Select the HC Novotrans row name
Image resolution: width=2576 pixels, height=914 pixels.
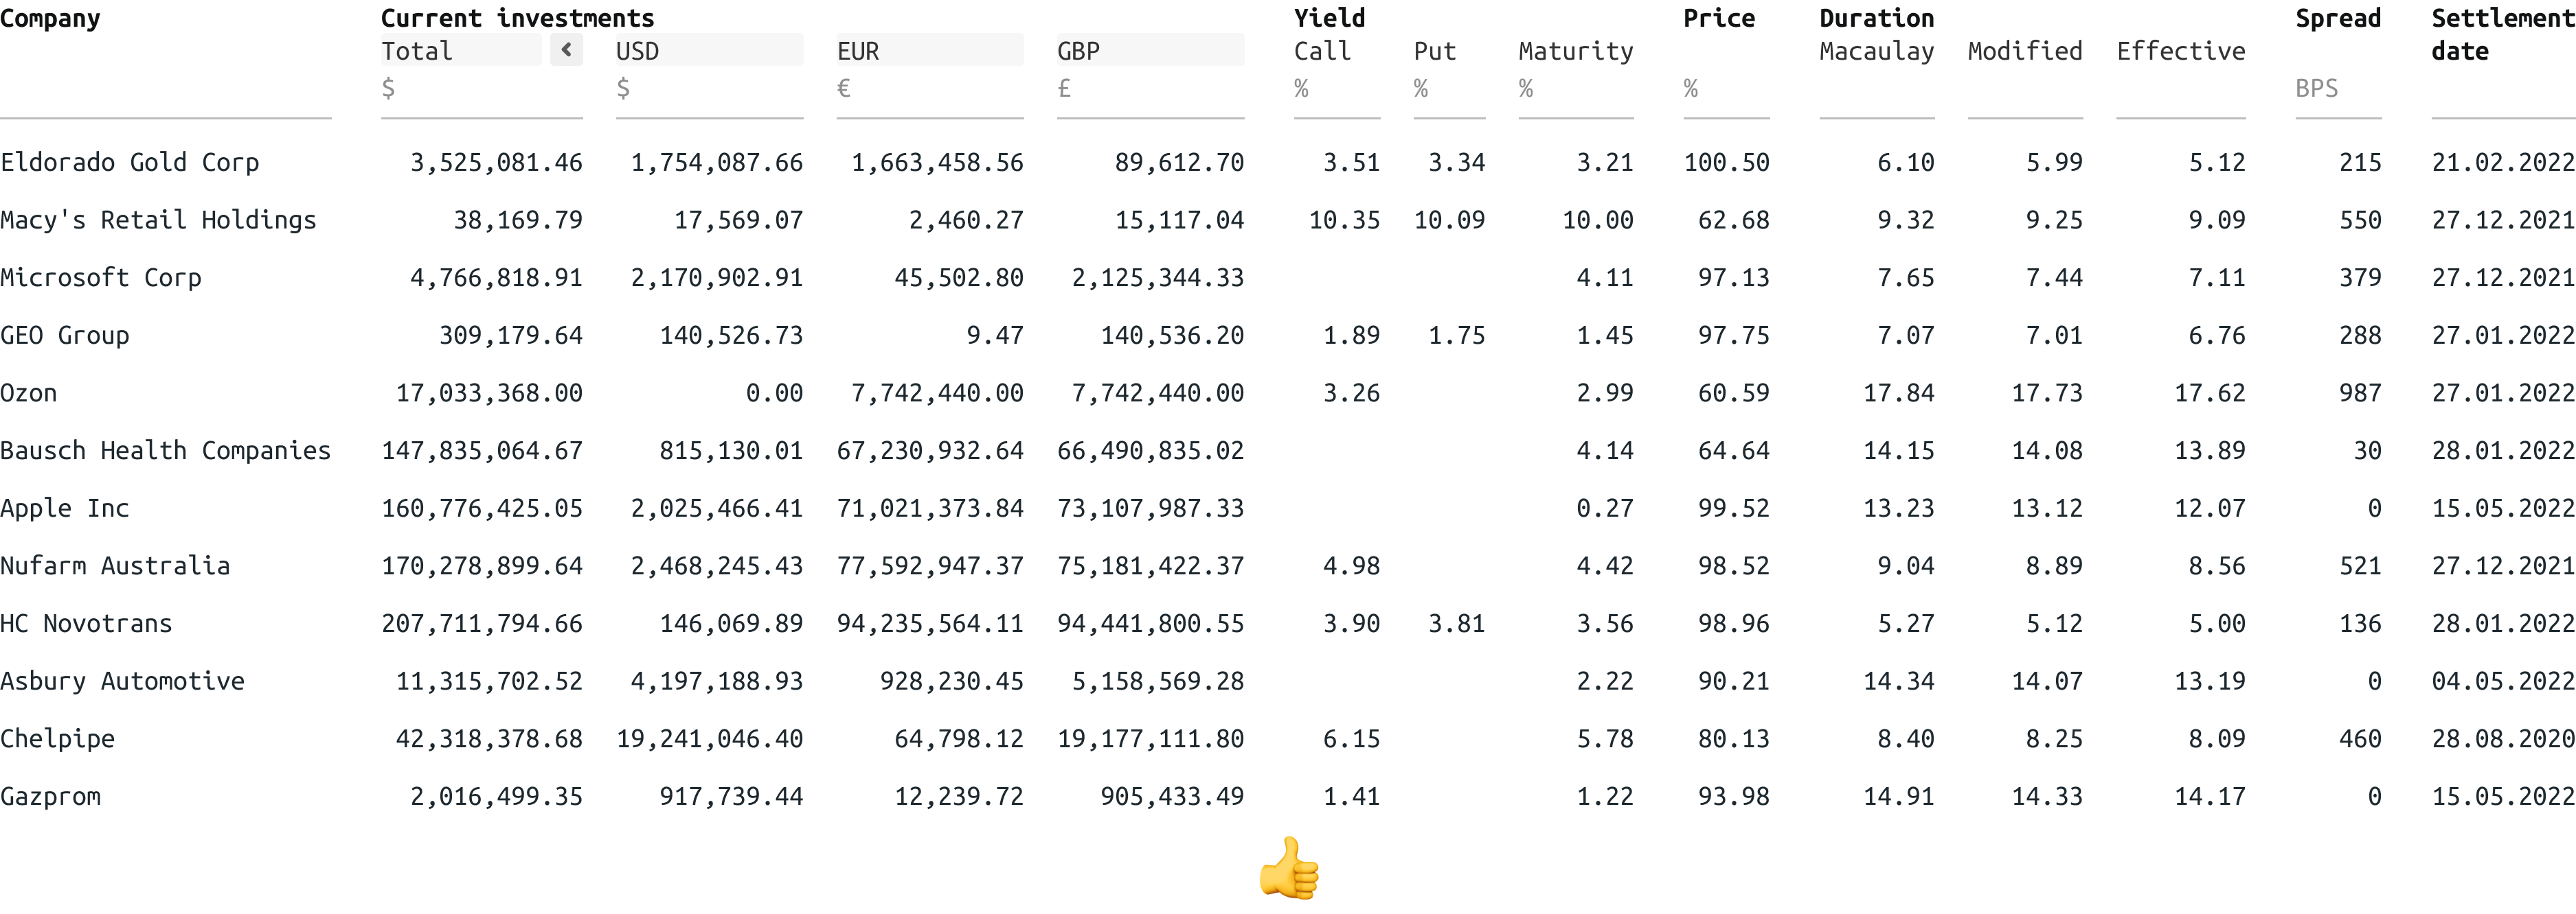pos(86,623)
